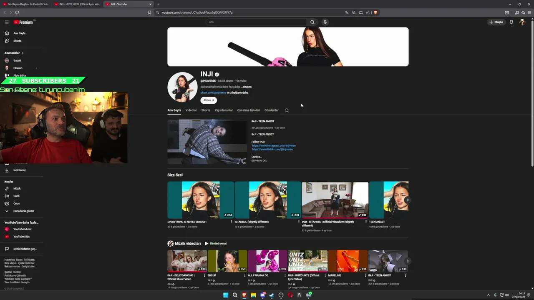Click the search magnifier button

point(312,22)
